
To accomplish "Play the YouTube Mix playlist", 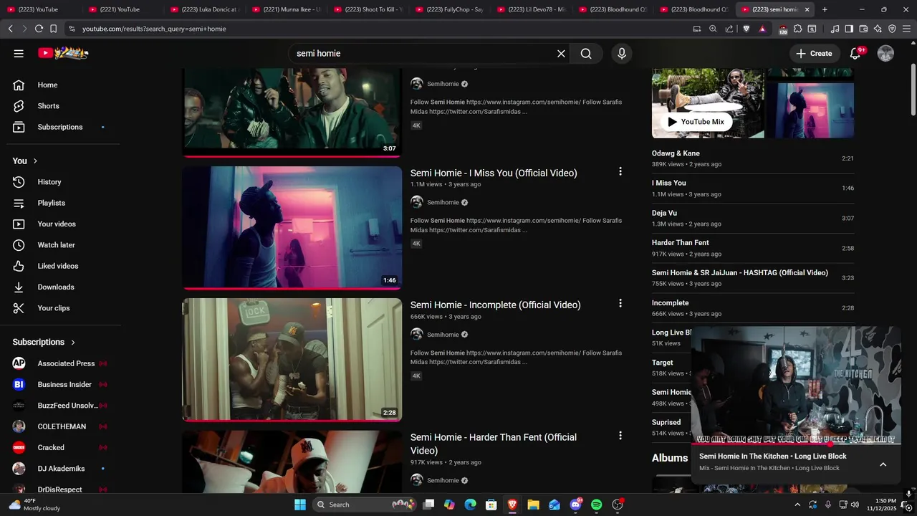I will coord(696,122).
